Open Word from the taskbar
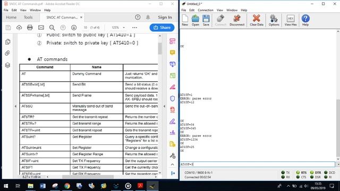 [x=42, y=186]
